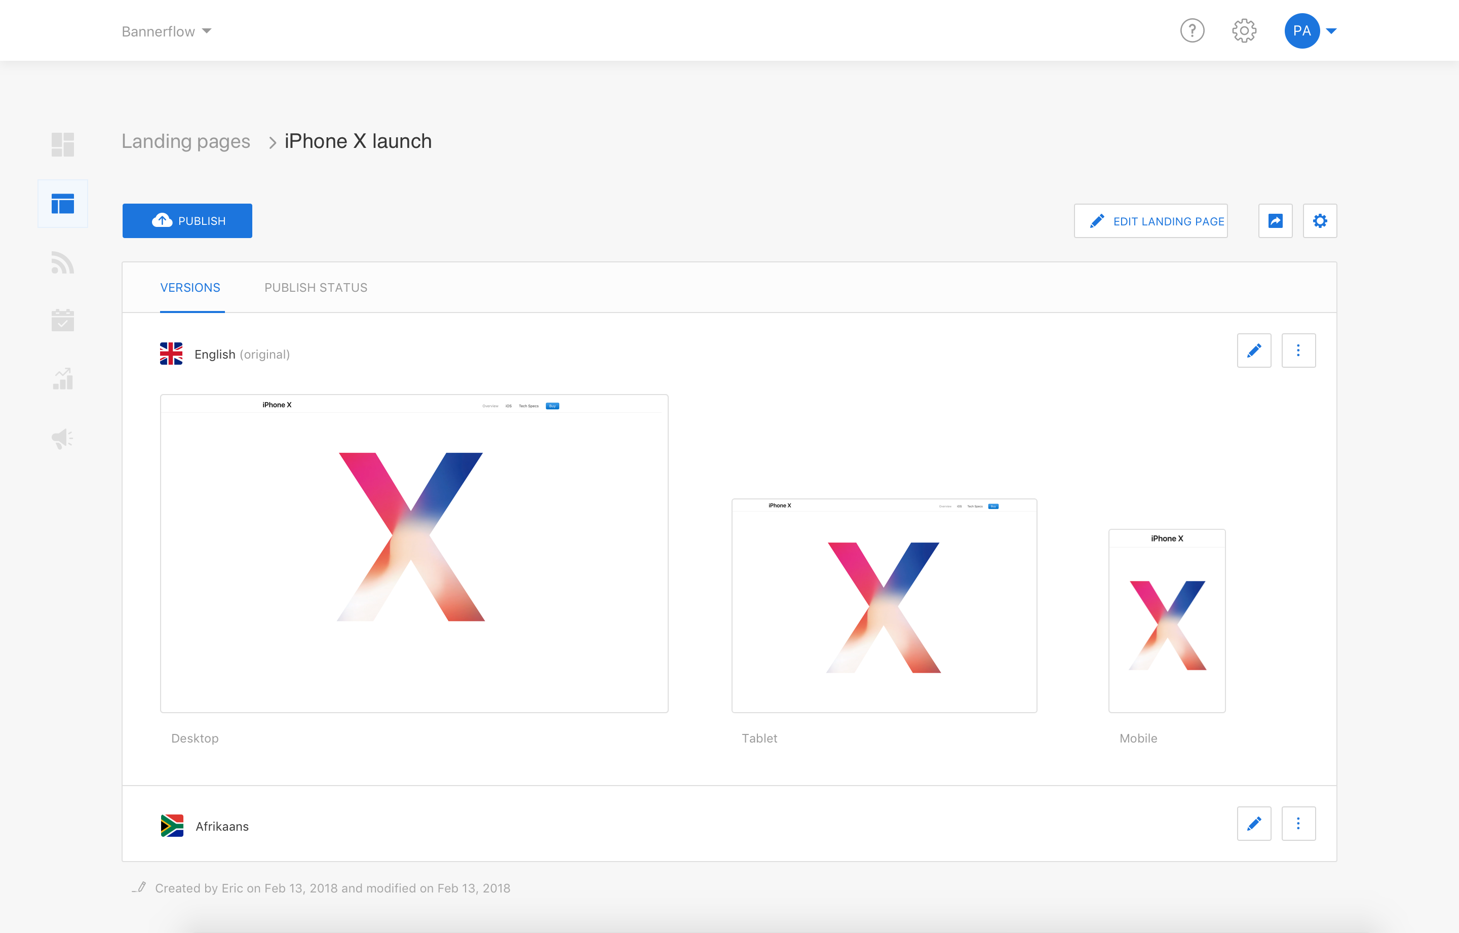Open landing page settings blue gear
Viewport: 1459px width, 933px height.
pyautogui.click(x=1320, y=221)
